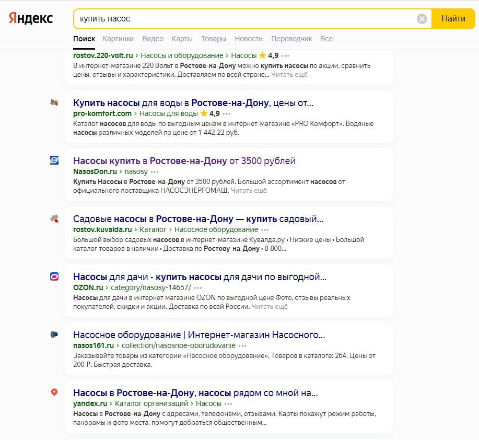This screenshot has height=440, width=479.
Task: Open 'Насосы для воды' breadcrumb link
Action: [x=169, y=114]
